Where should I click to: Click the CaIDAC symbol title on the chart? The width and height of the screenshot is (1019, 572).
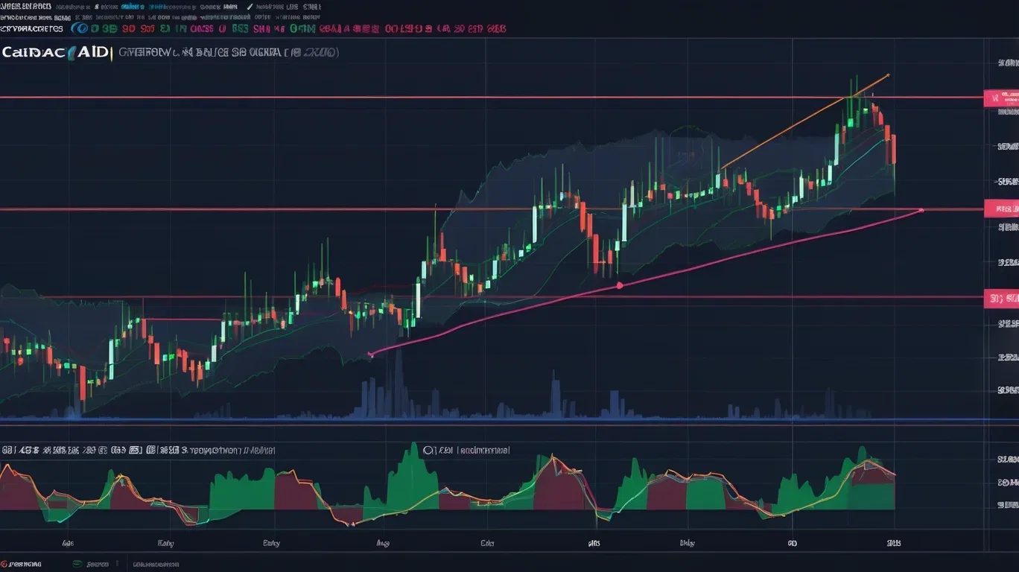pos(56,53)
